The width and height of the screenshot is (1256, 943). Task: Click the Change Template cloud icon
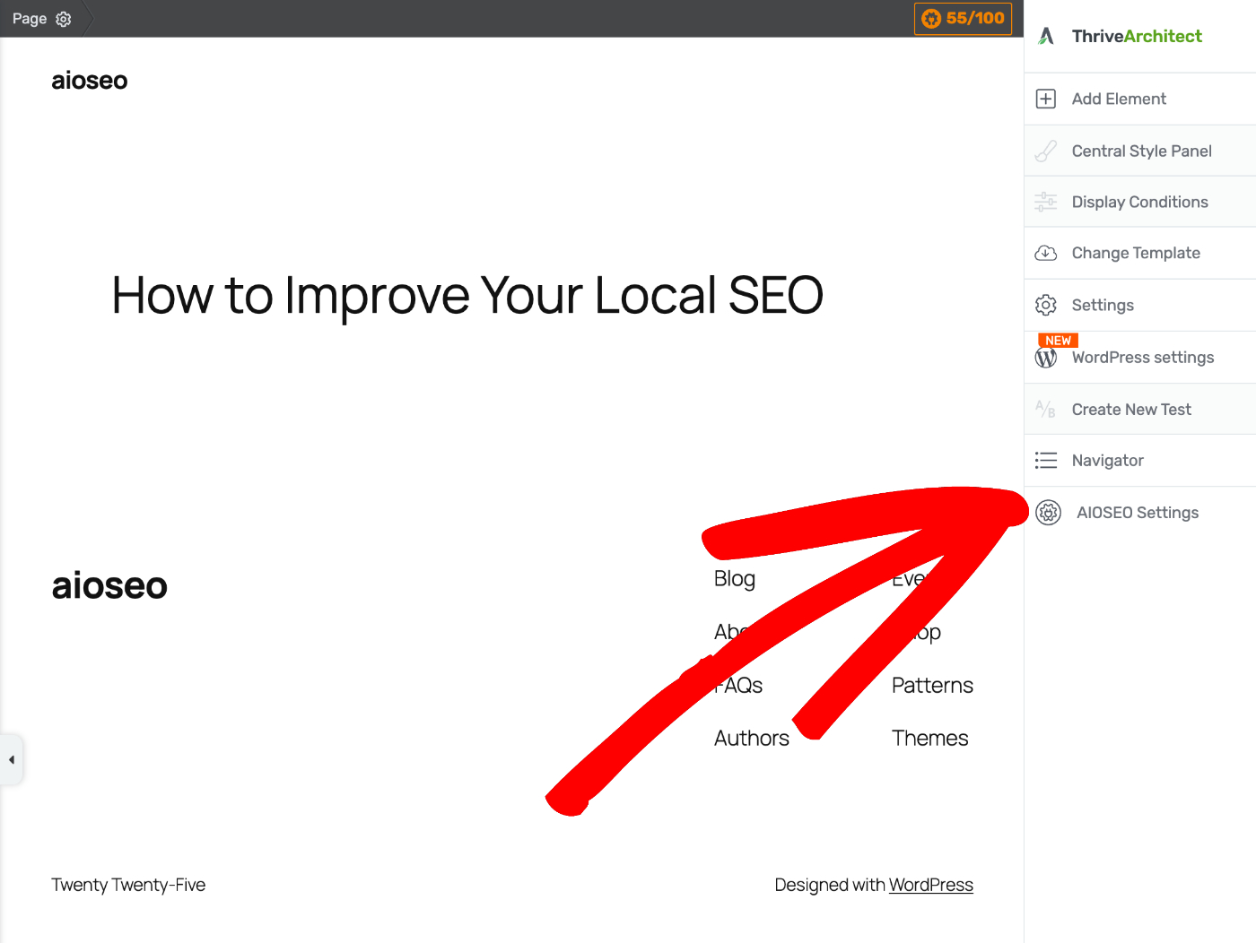click(1046, 253)
